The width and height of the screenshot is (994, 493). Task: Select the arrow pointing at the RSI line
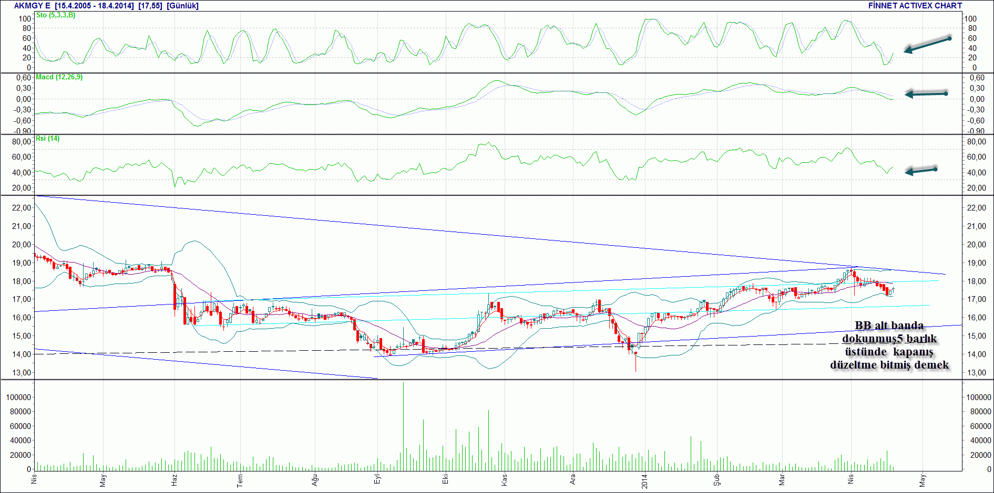pyautogui.click(x=921, y=171)
